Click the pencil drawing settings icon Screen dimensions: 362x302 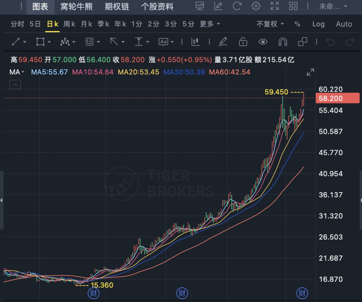[x=223, y=42]
